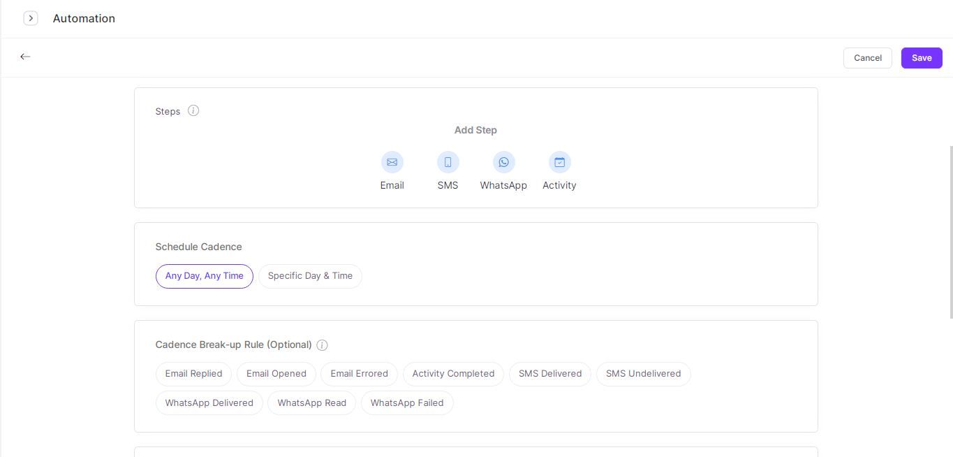The width and height of the screenshot is (953, 457).
Task: Select the SMS step icon
Action: 448,161
